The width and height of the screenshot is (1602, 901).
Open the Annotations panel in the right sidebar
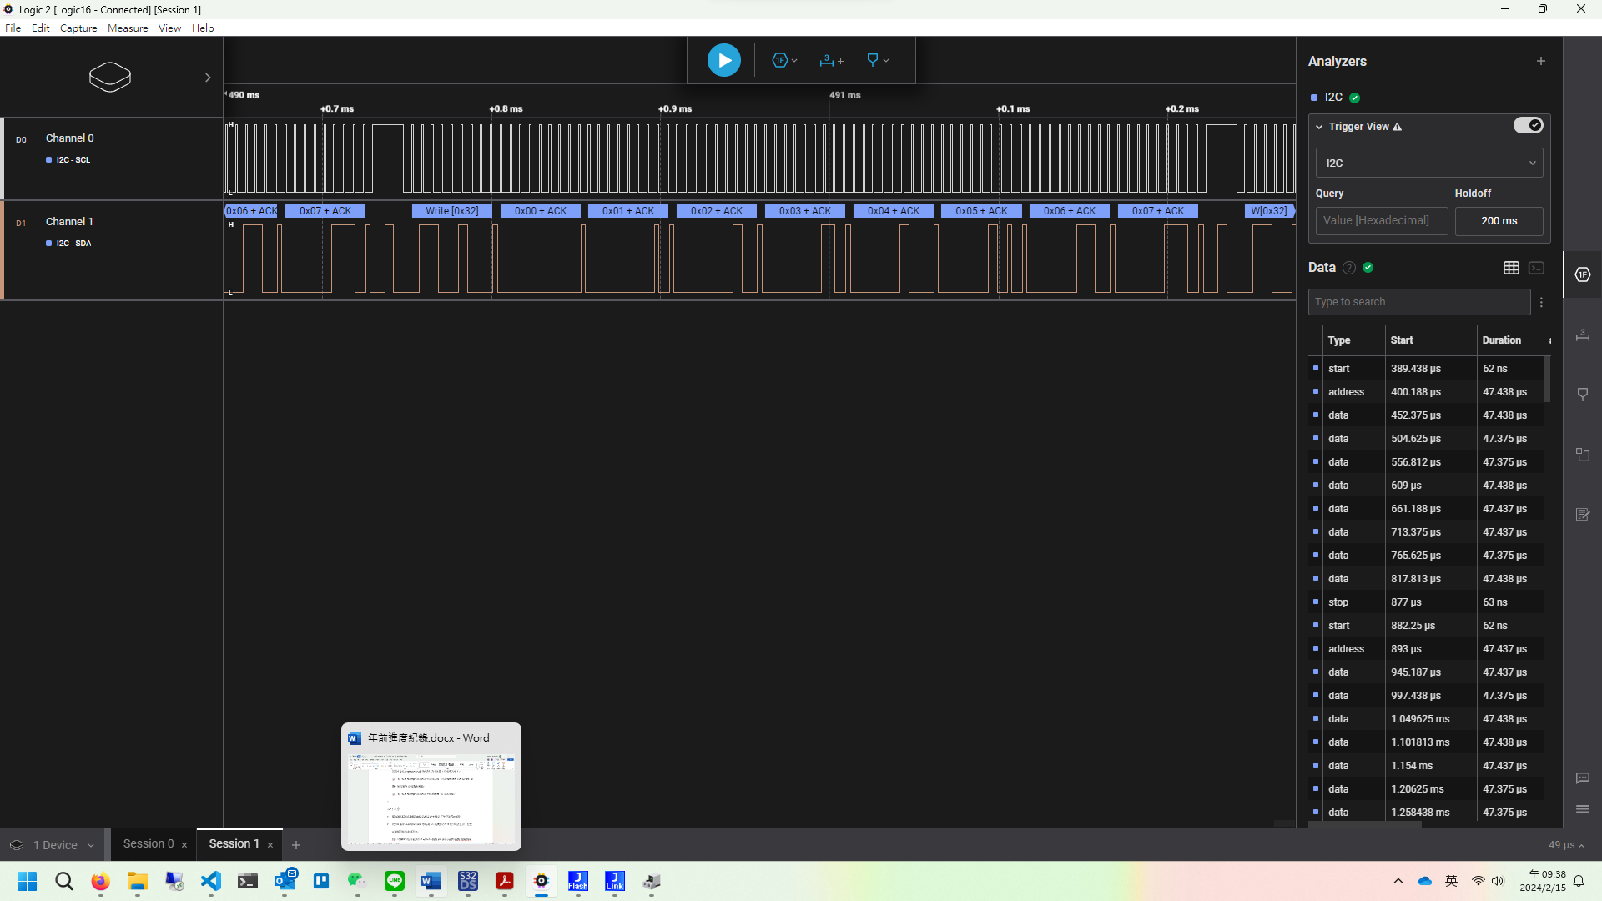1583,515
